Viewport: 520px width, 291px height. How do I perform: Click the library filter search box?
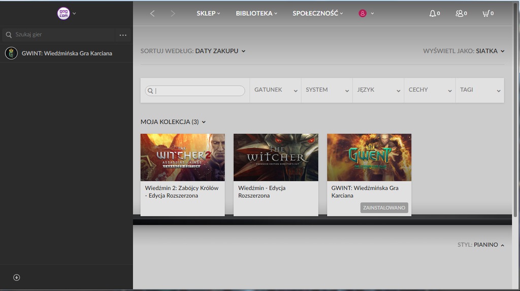click(195, 91)
